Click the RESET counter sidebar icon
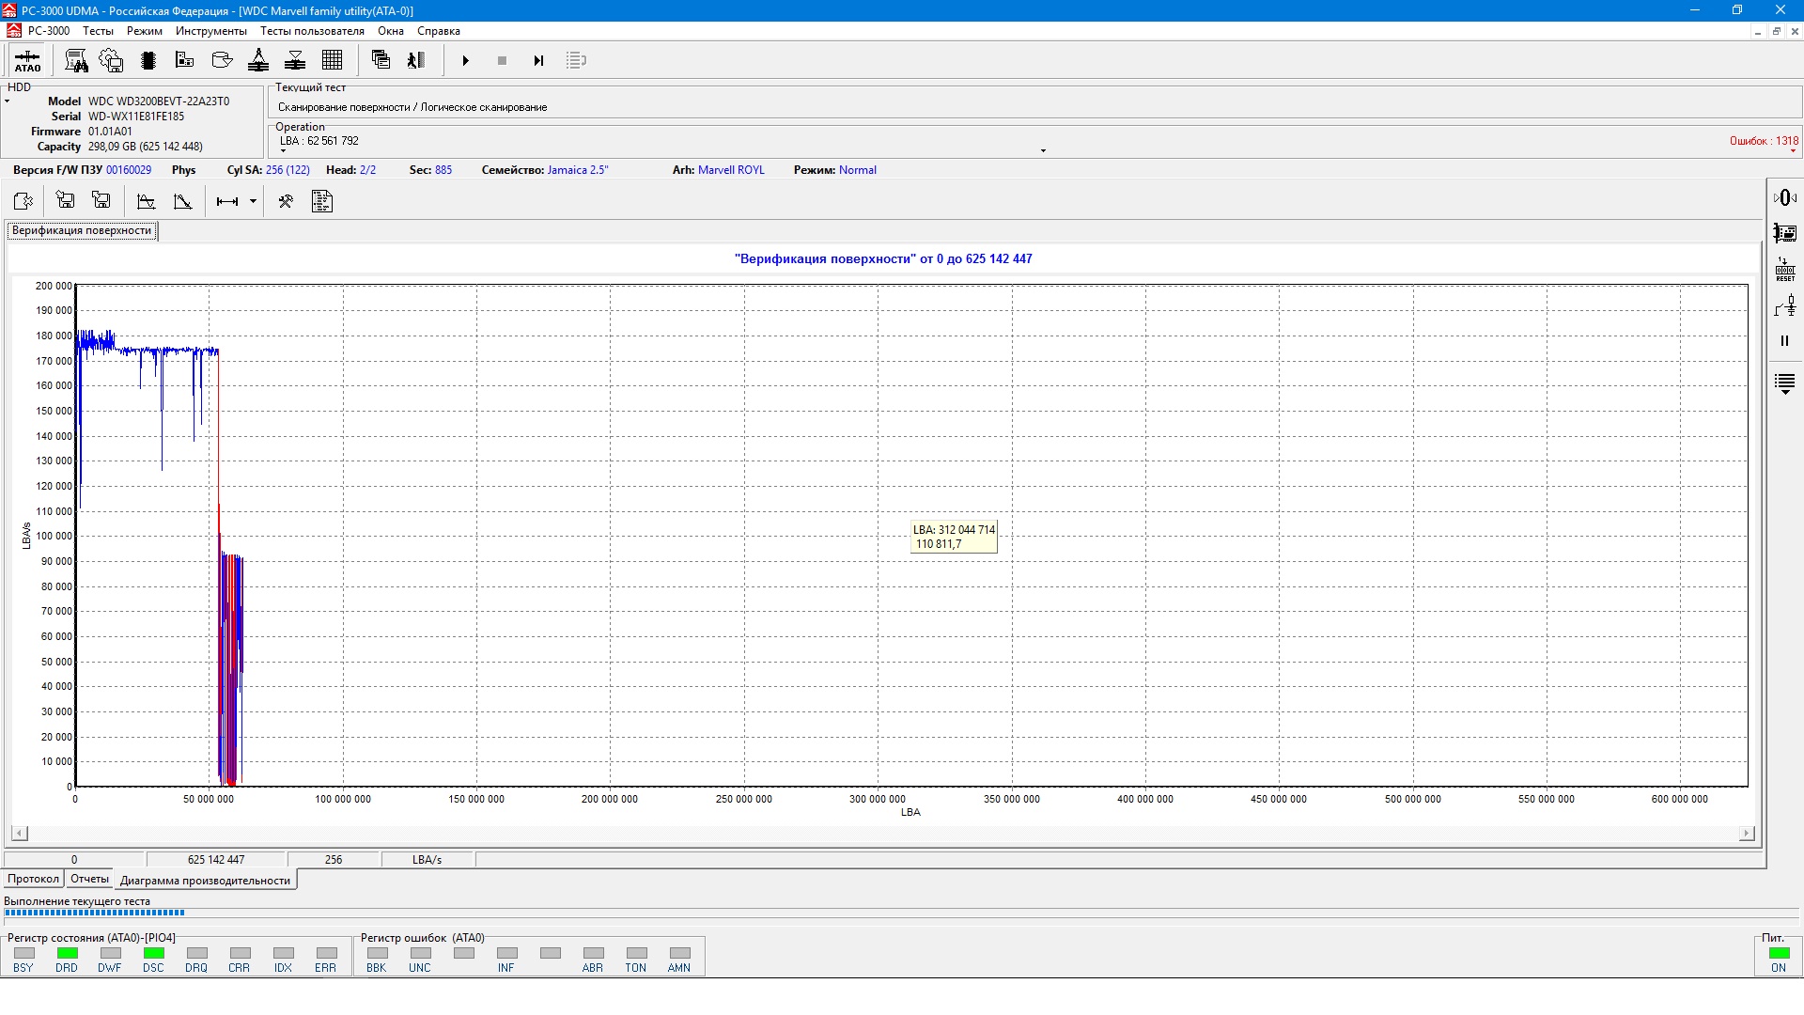This screenshot has width=1804, height=1015. tap(1784, 270)
